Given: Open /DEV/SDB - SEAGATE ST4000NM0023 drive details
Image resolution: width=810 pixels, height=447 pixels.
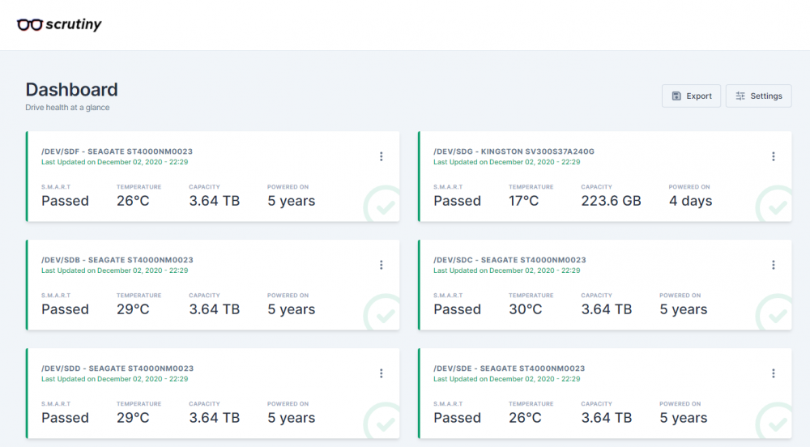Looking at the screenshot, I should click(117, 260).
